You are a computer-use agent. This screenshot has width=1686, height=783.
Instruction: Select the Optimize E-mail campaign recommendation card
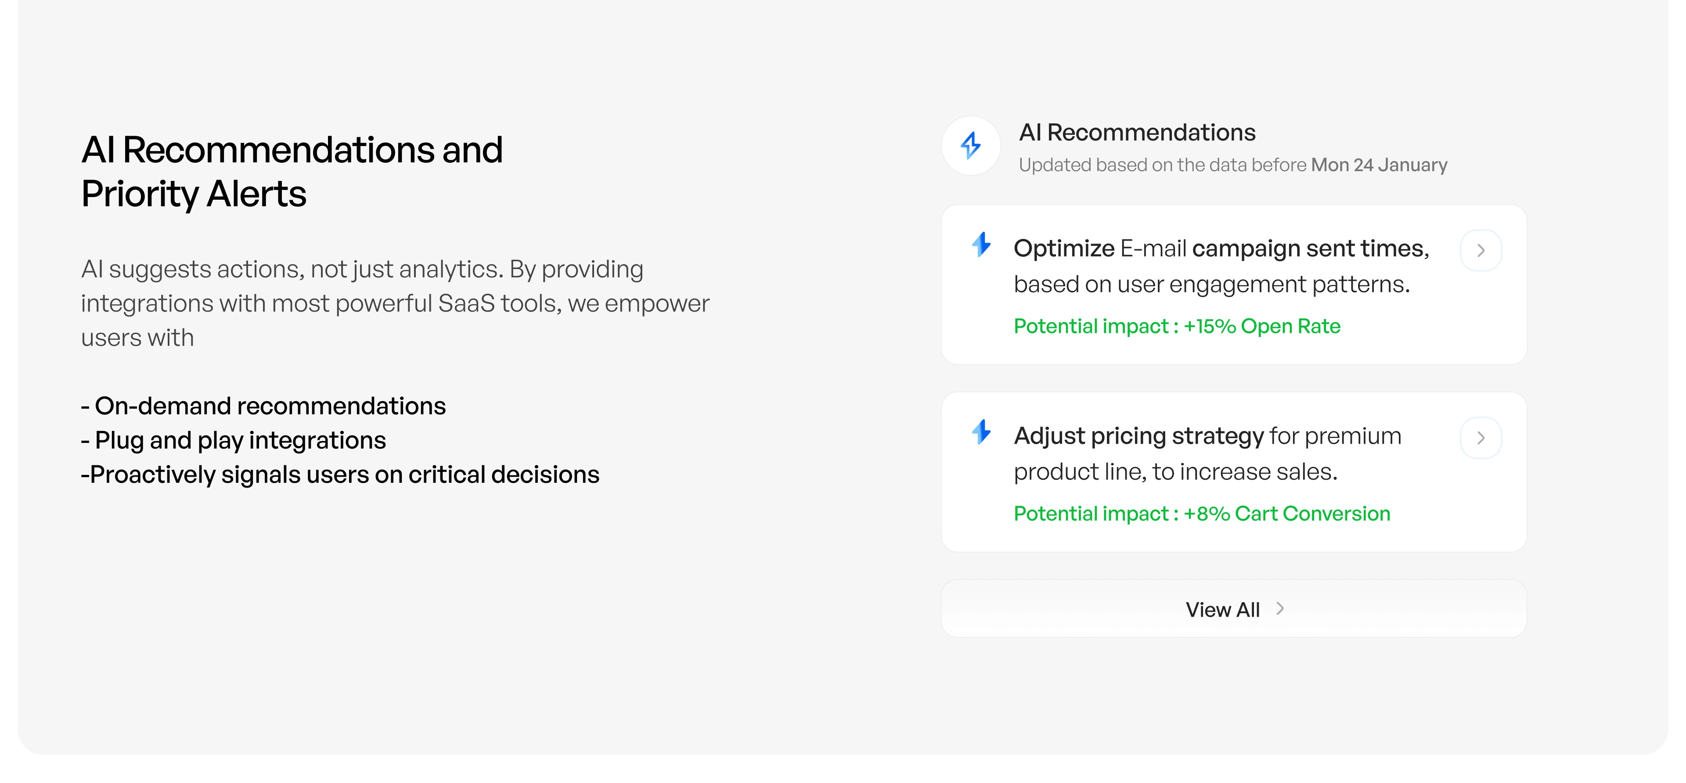1234,284
